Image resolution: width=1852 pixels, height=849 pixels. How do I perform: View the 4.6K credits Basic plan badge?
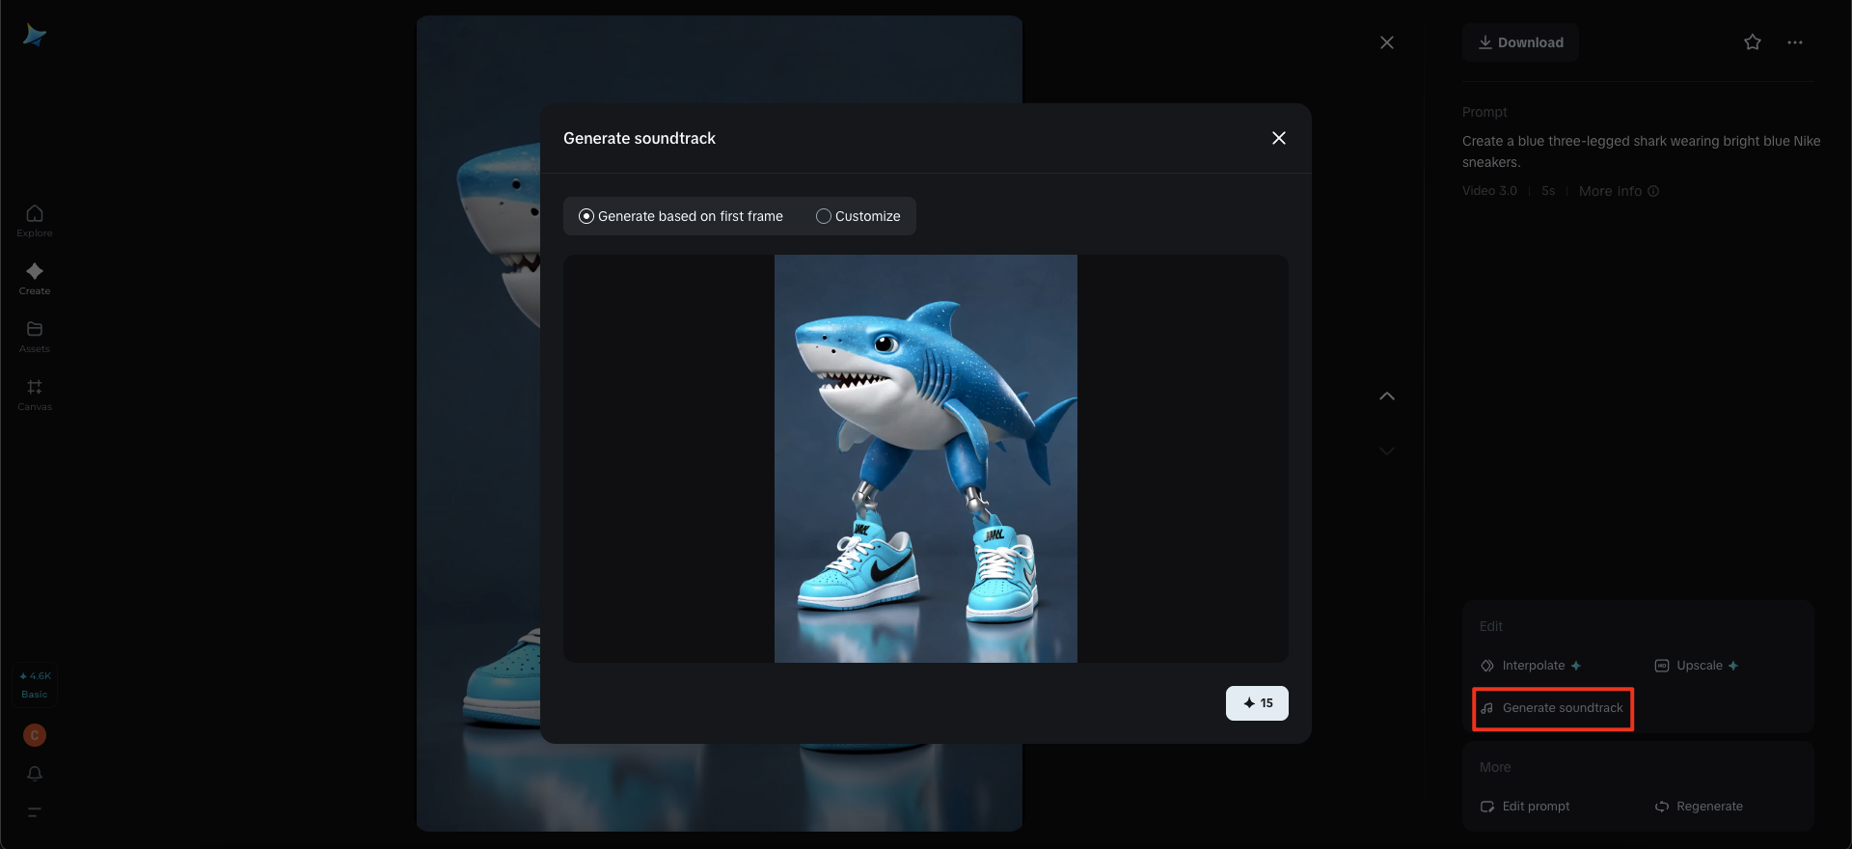[x=35, y=685]
